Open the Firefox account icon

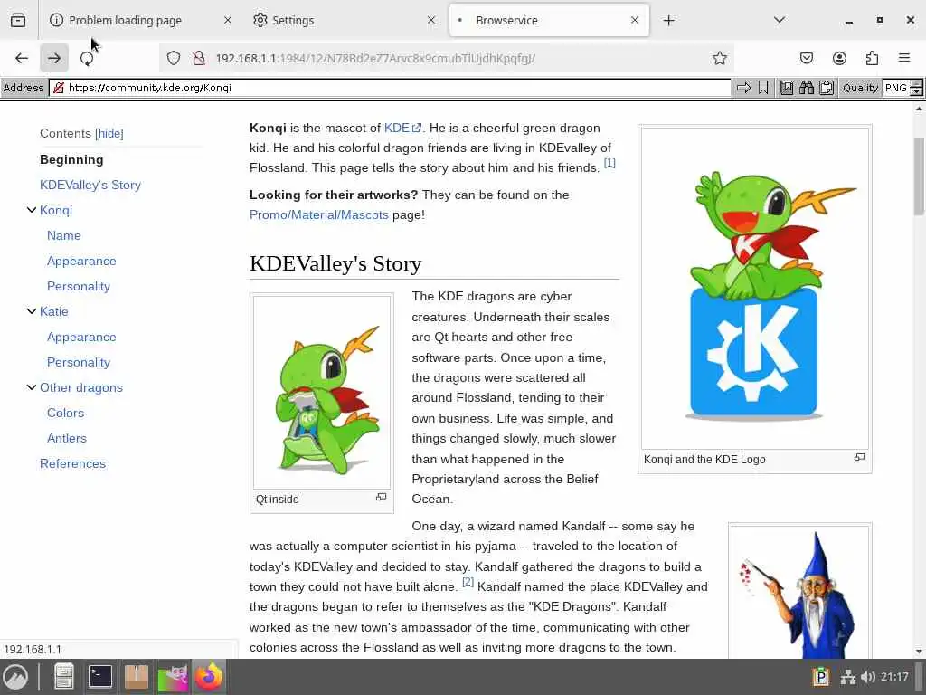point(839,58)
